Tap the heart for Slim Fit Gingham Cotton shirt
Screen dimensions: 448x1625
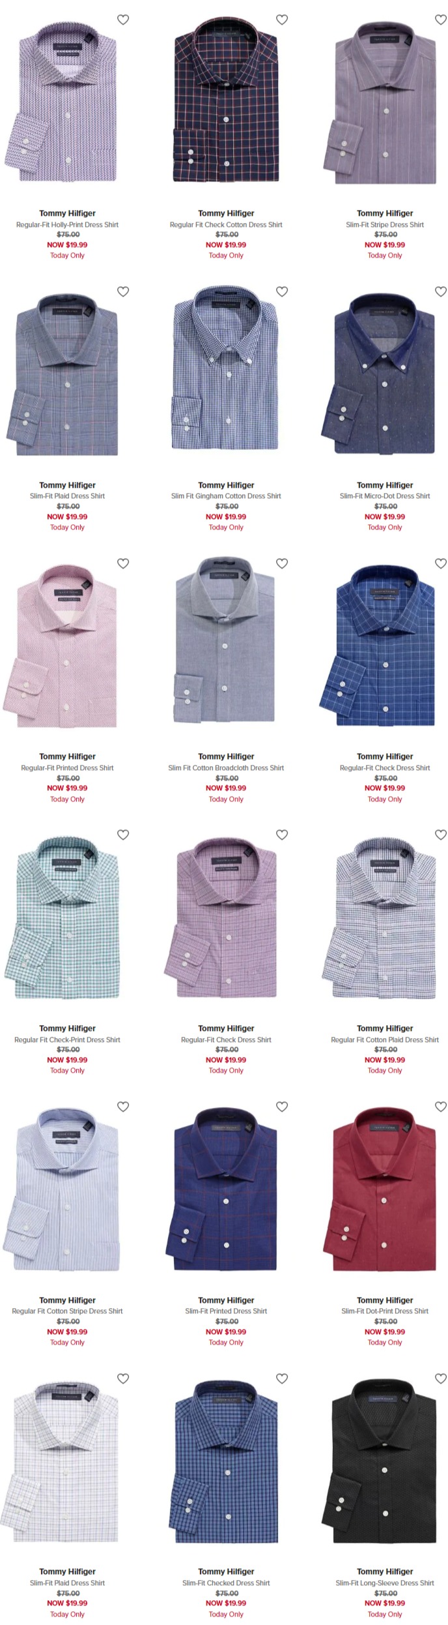click(282, 291)
